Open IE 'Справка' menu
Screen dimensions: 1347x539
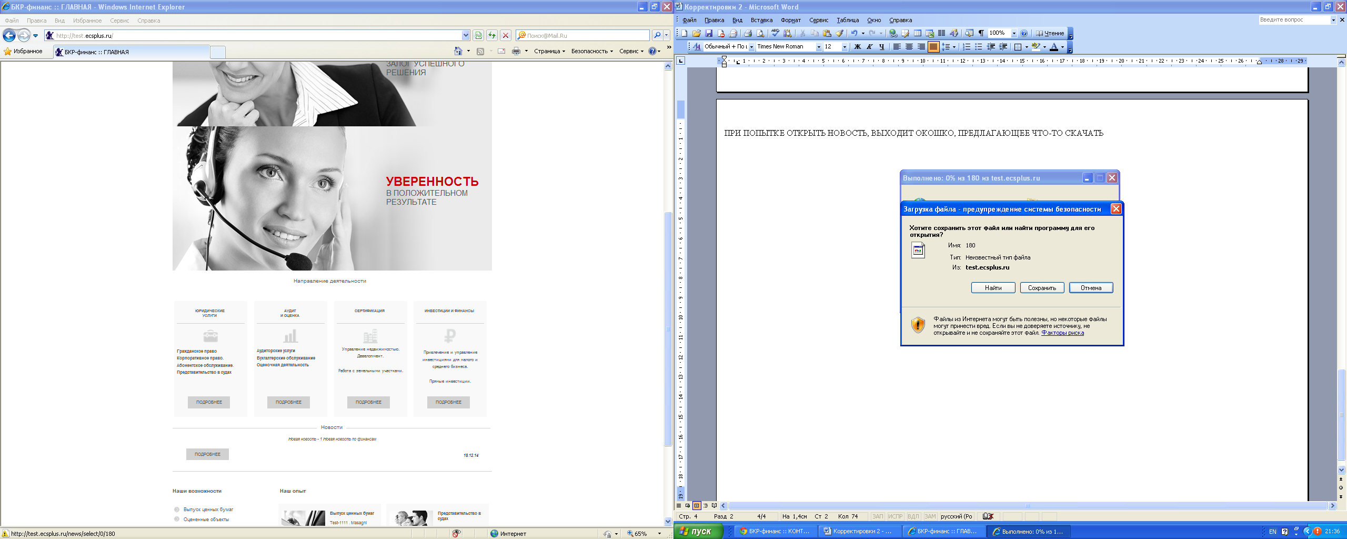pyautogui.click(x=148, y=21)
